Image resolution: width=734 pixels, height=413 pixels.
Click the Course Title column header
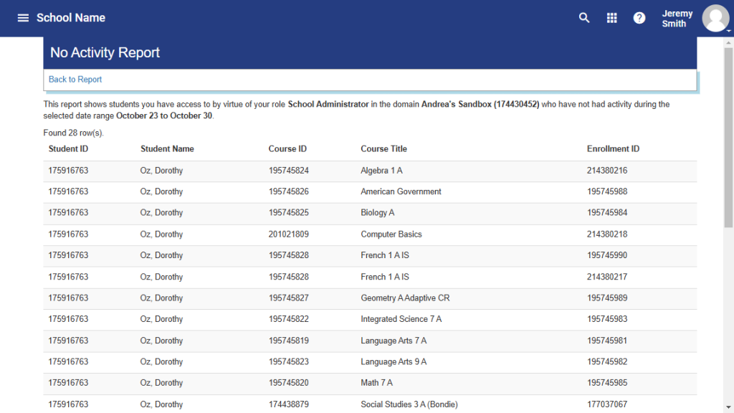tap(383, 149)
